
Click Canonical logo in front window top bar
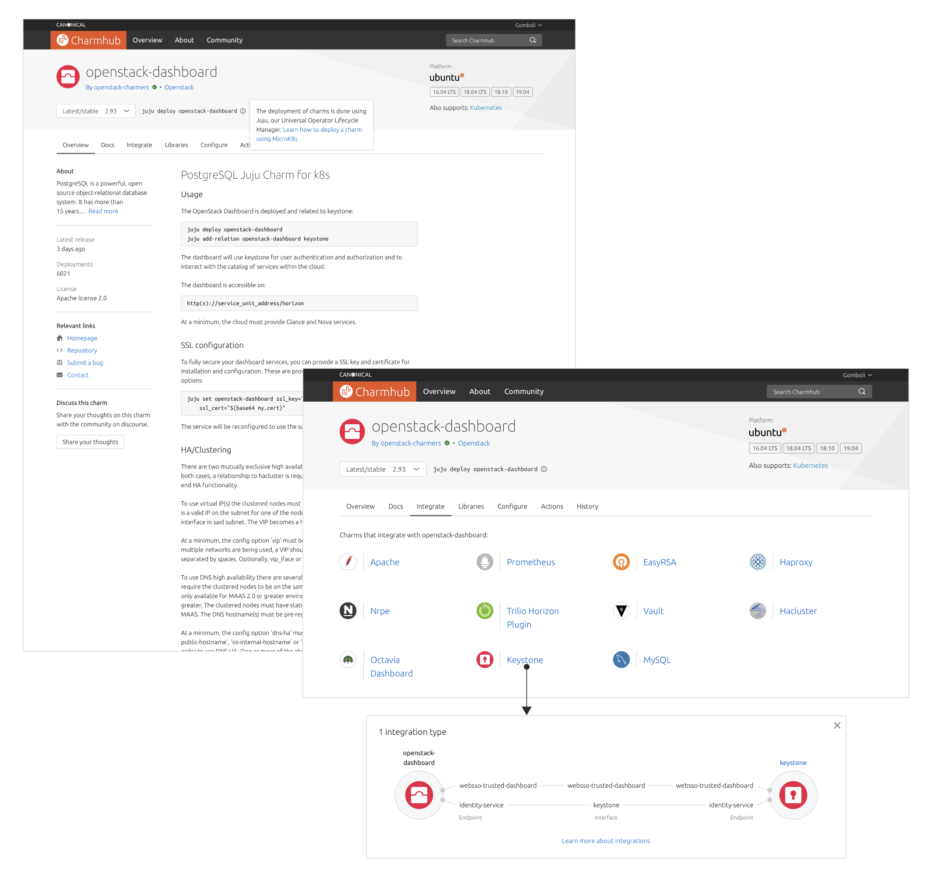pos(355,375)
